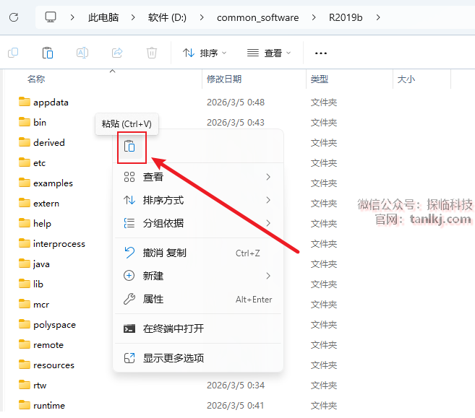Sort by 名称 column header

click(x=36, y=79)
